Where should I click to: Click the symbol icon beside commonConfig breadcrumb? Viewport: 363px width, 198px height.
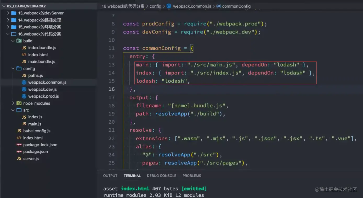[219, 6]
